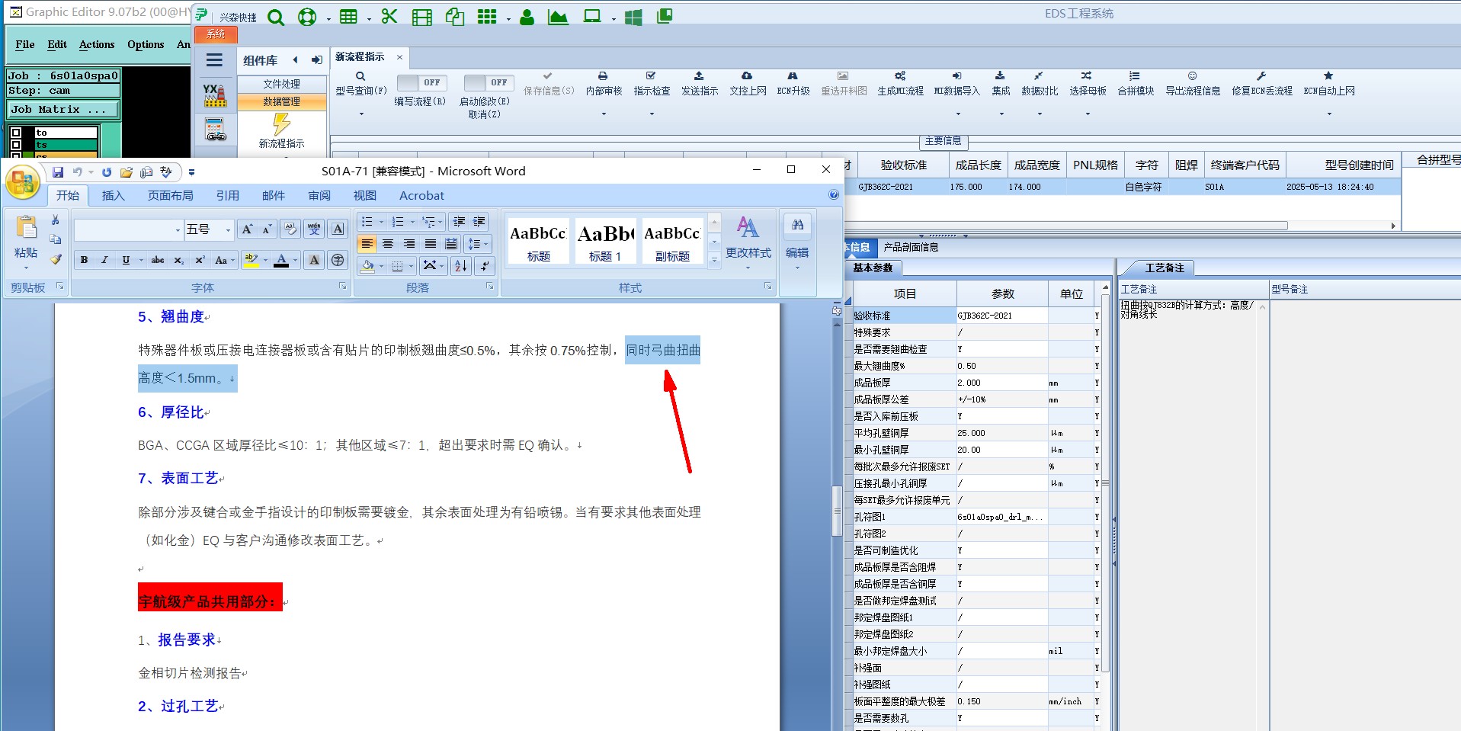Open 审阅 ribbon tab in Word
The height and width of the screenshot is (731, 1461).
click(x=319, y=196)
